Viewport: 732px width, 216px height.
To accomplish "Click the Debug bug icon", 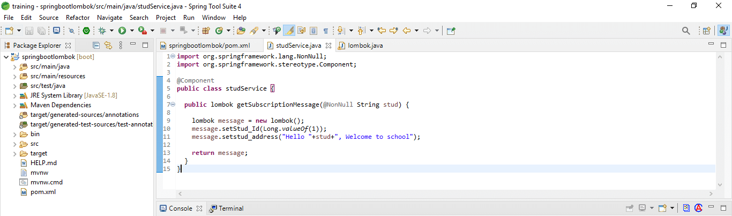I will point(101,31).
